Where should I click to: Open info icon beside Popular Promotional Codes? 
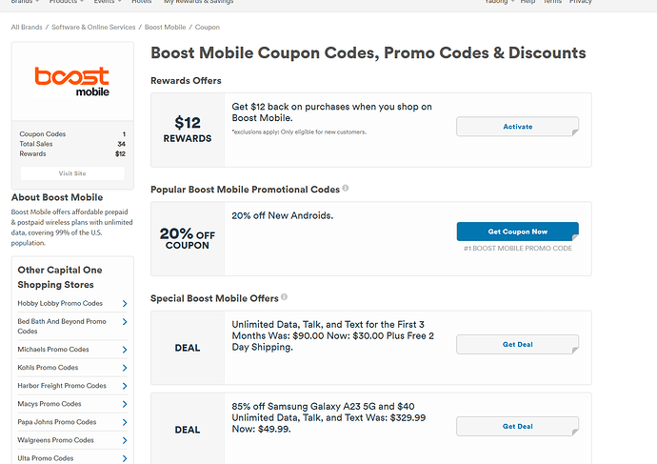tap(346, 189)
